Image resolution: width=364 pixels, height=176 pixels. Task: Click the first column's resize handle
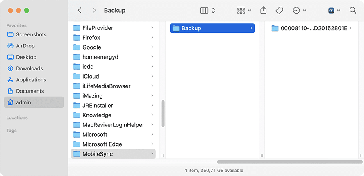coord(163,156)
